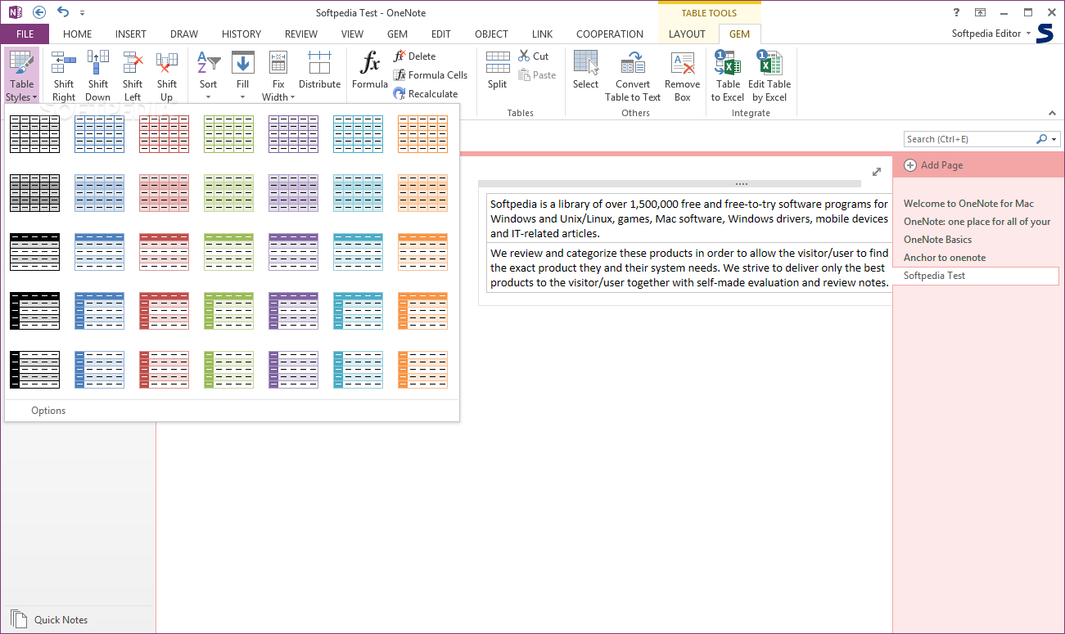1065x634 pixels.
Task: Open the search scope dropdown arrow
Action: [1054, 139]
